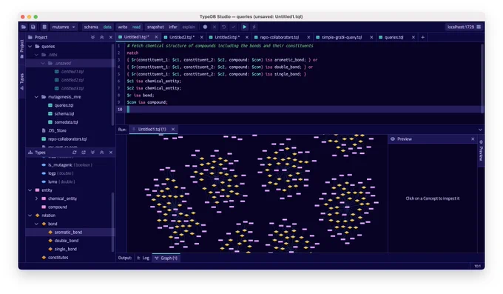Click the Types panel refresh icon
The height and width of the screenshot is (294, 503).
tap(75, 153)
